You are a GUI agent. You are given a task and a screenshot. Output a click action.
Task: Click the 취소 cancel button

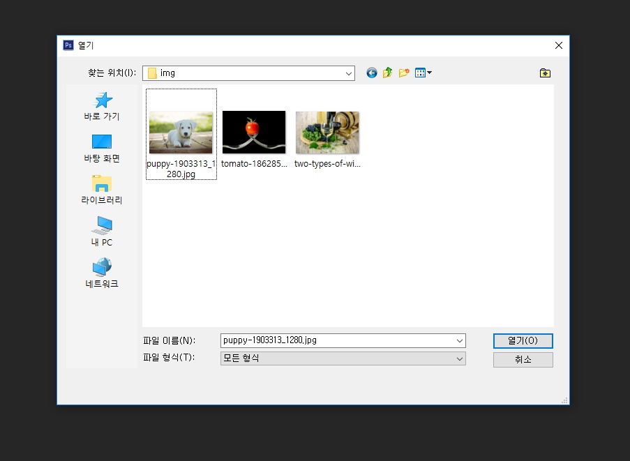[523, 360]
